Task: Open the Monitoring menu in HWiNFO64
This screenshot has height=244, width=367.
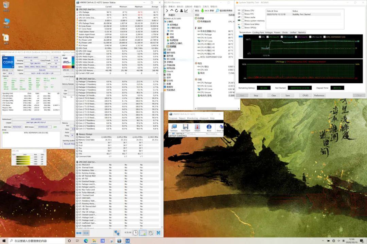Action: [192, 118]
